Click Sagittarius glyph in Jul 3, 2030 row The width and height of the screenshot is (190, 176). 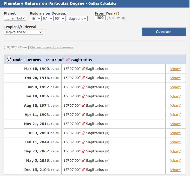[83, 133]
